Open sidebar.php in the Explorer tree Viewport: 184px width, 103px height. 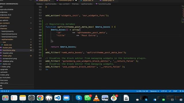[x=8, y=61]
